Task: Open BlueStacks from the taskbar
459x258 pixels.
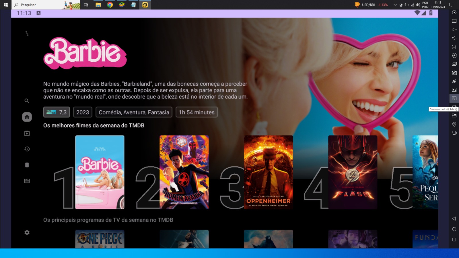Action: pyautogui.click(x=122, y=5)
